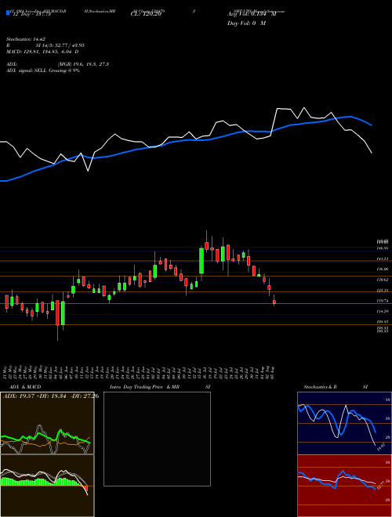
Task: Click 'ADX signal: SELL Growing @ 9%' text
Action: [43, 70]
